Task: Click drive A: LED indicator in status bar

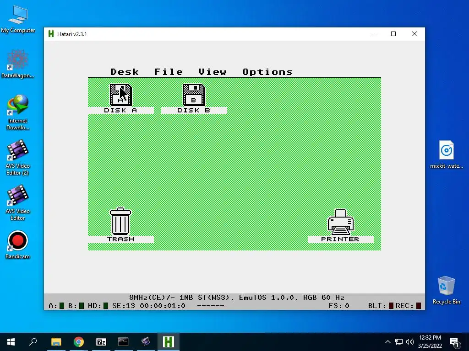Action: pos(62,306)
